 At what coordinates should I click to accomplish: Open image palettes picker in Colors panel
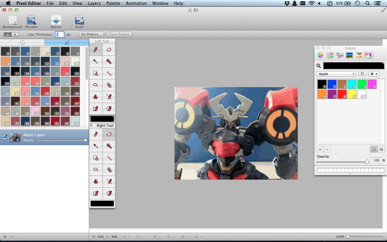pos(349,55)
